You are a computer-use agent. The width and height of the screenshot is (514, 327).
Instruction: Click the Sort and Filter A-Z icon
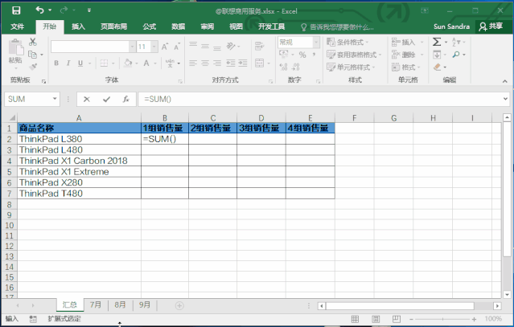(456, 42)
